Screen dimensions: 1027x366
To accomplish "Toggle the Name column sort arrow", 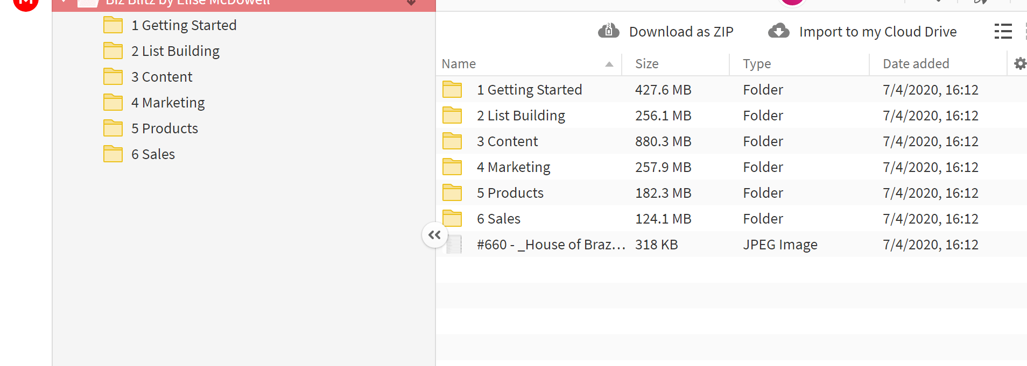I will [x=609, y=64].
